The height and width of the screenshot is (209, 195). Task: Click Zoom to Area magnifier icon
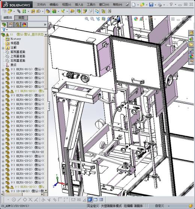92,19
